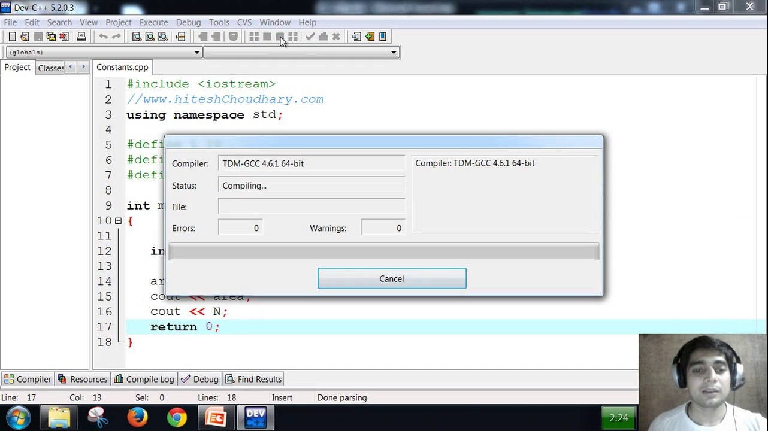Screen dimensions: 768x431
Task: Click the Find magnifier icon
Action: [137, 37]
